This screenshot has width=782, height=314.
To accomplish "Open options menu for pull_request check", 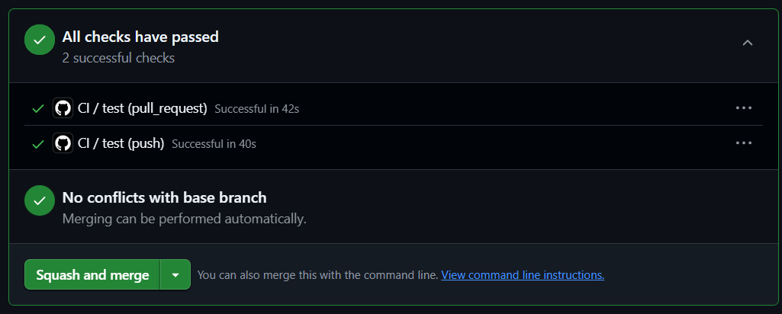I will 744,108.
